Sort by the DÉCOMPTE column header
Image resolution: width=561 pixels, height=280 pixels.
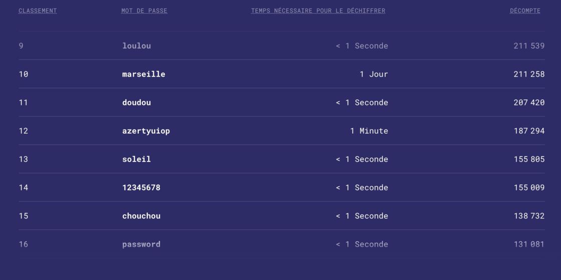pyautogui.click(x=525, y=10)
